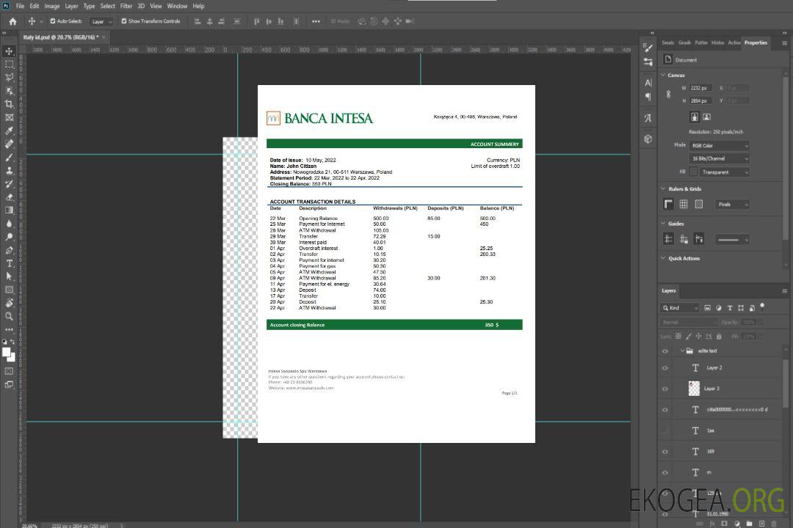The width and height of the screenshot is (793, 528).
Task: Hide the '169' text layer
Action: (x=665, y=452)
